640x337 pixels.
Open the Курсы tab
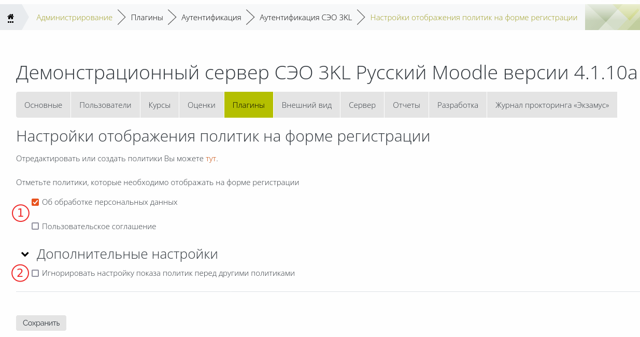click(160, 105)
